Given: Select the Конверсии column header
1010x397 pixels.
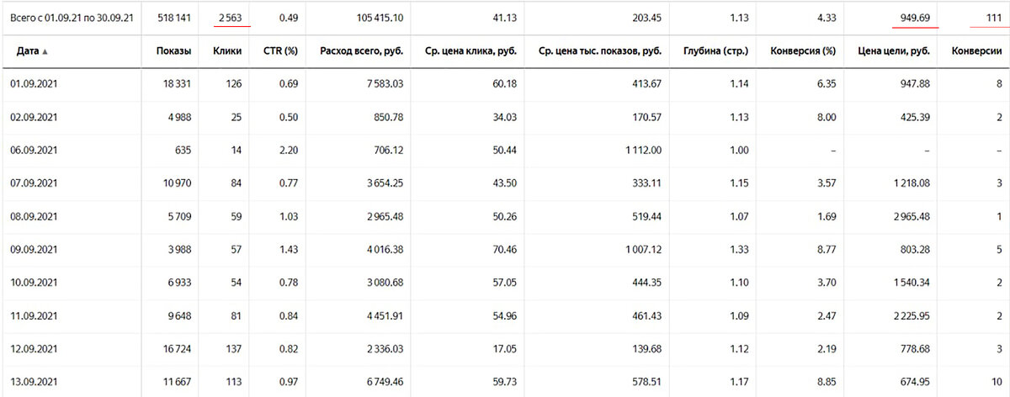Looking at the screenshot, I should click(976, 51).
